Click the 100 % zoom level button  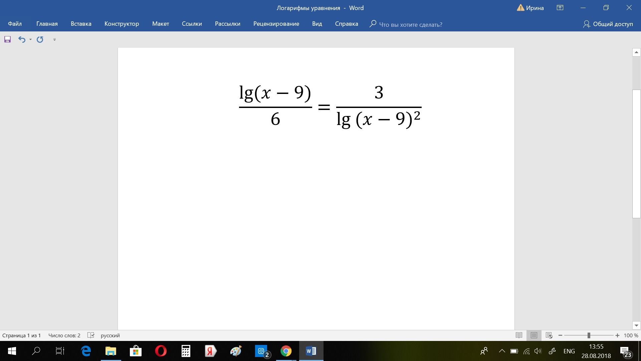(x=631, y=335)
